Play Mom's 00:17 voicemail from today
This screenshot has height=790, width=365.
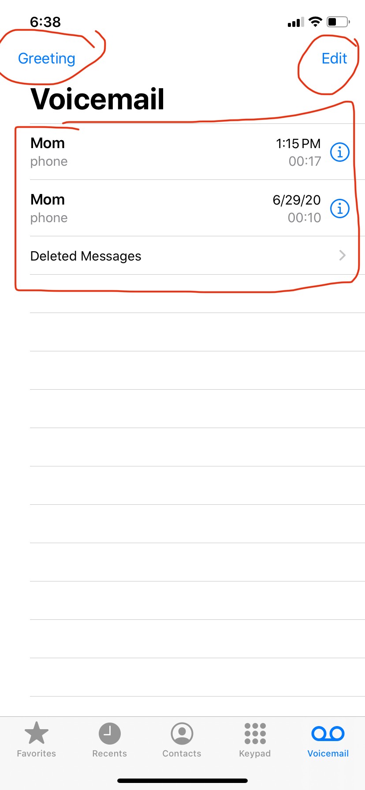pyautogui.click(x=176, y=152)
